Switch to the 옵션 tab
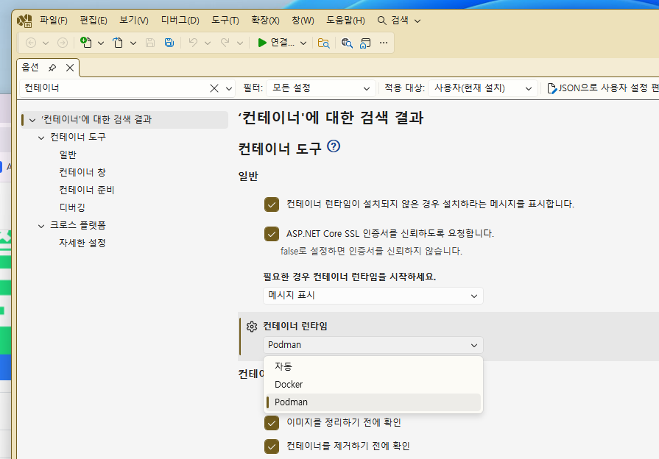Screen dimensions: 659x459 30,68
